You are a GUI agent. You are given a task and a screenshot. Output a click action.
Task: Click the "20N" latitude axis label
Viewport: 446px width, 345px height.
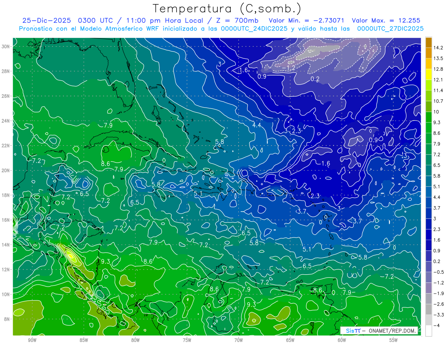(x=6, y=170)
